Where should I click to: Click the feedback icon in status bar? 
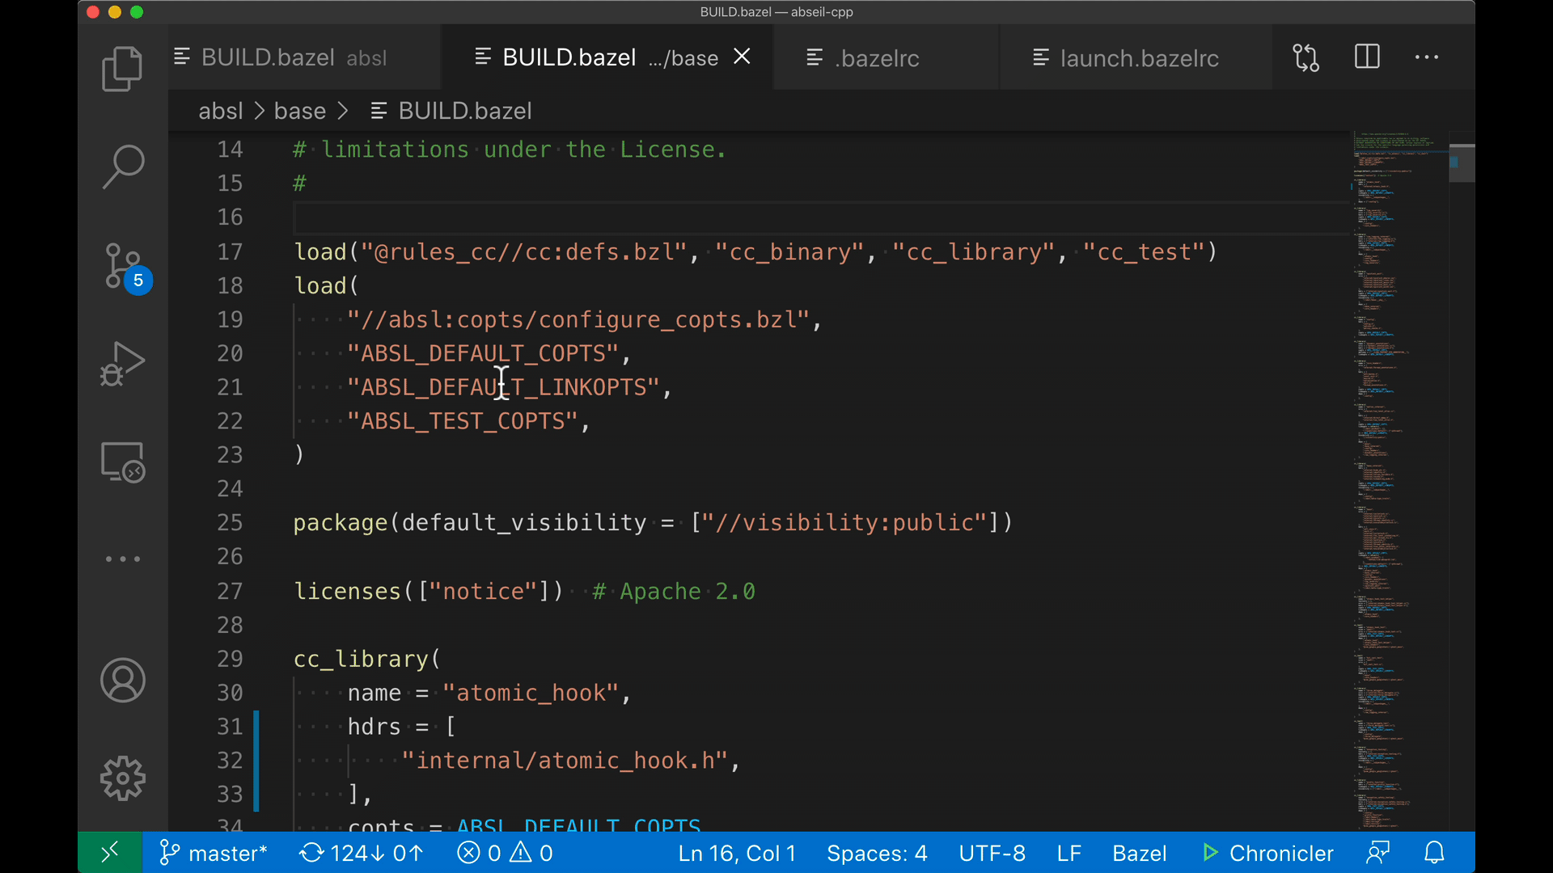click(1377, 853)
